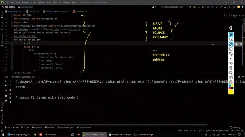Open the TODO tool window
The image size is (245, 137).
(x=25, y=127)
